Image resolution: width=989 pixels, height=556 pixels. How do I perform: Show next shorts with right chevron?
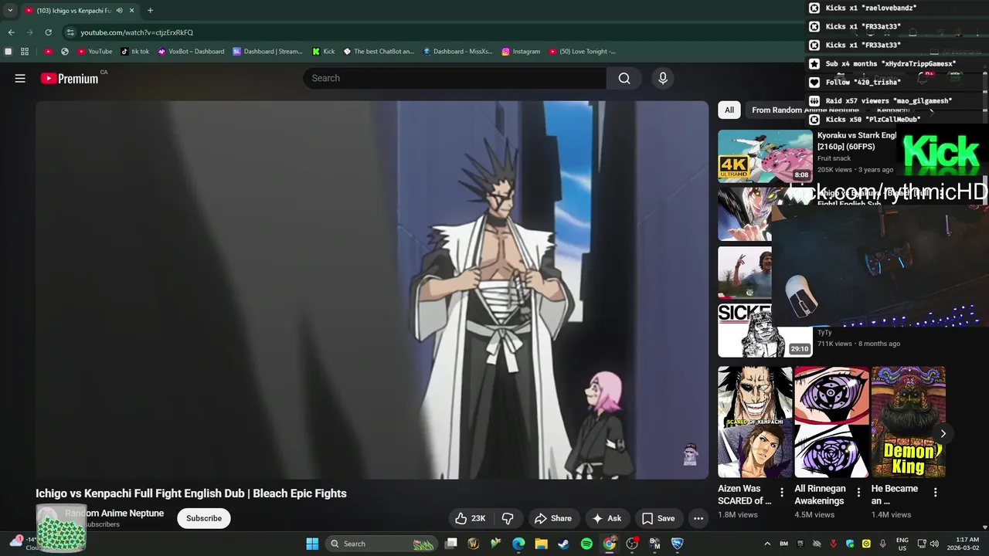tap(943, 434)
